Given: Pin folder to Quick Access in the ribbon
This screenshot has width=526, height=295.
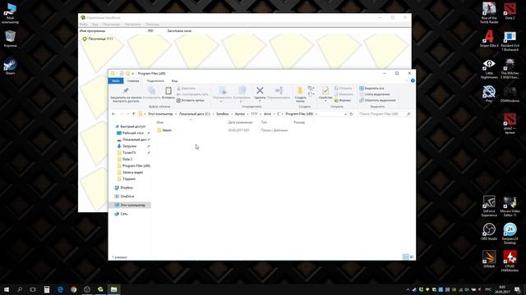Looking at the screenshot, I should tap(126, 95).
